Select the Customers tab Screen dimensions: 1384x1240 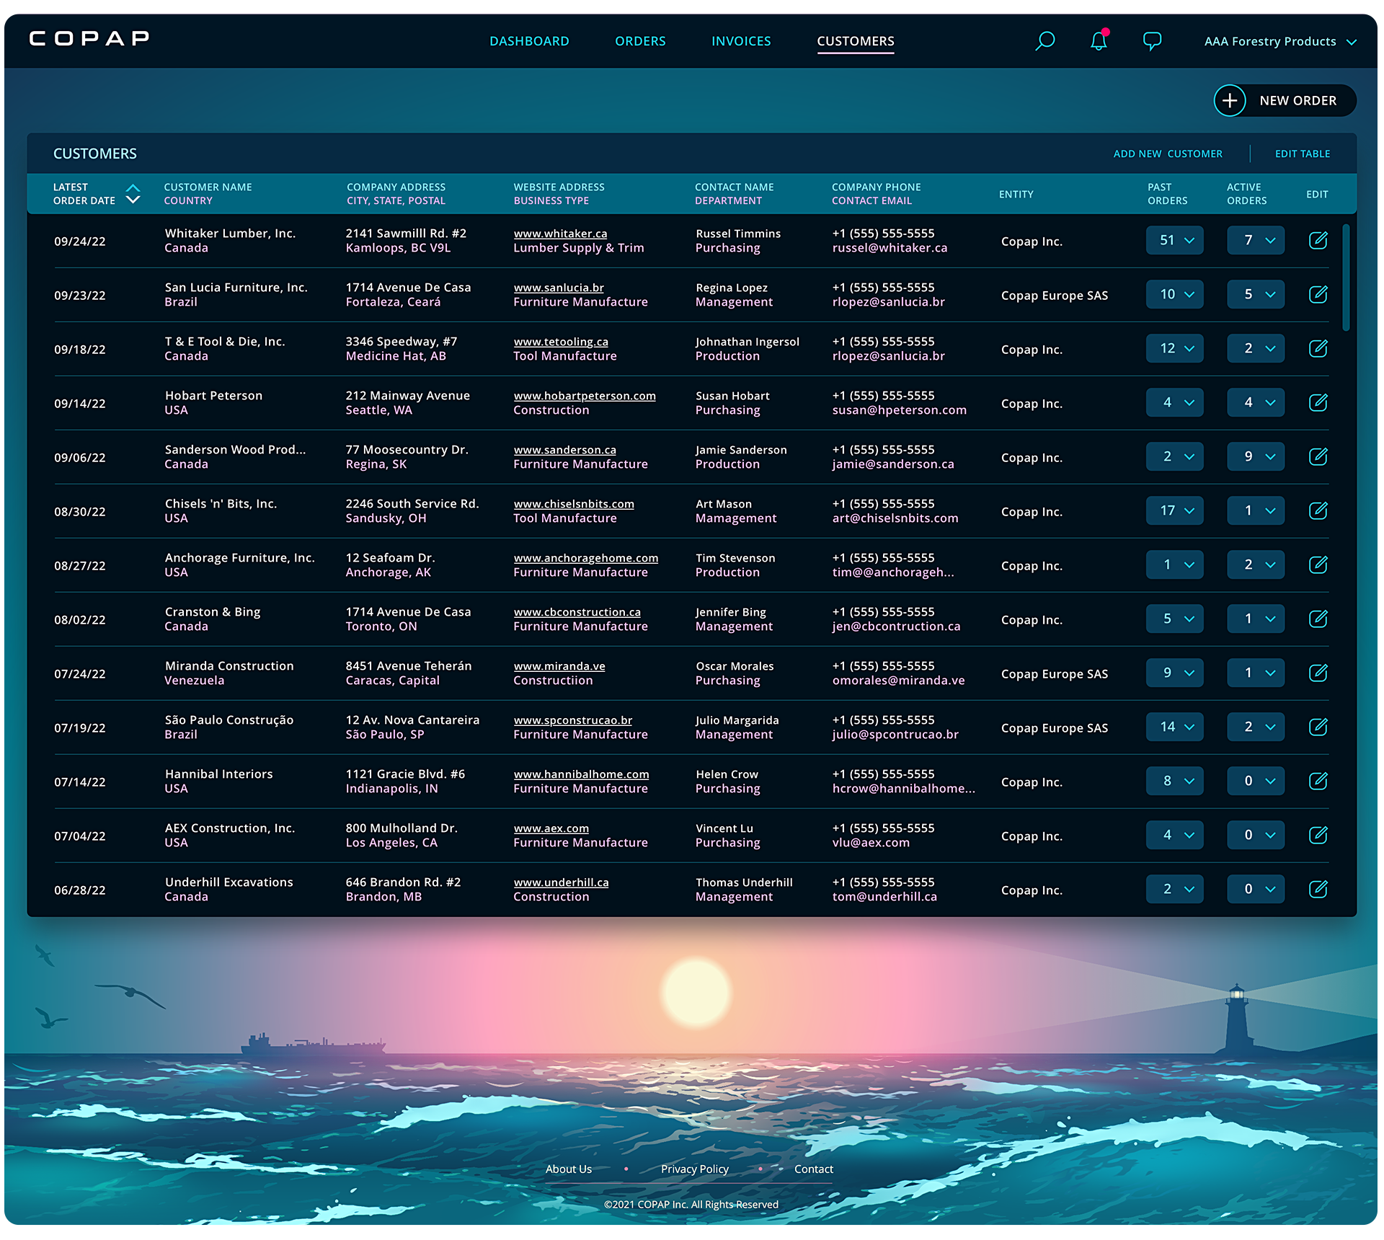pyautogui.click(x=856, y=42)
